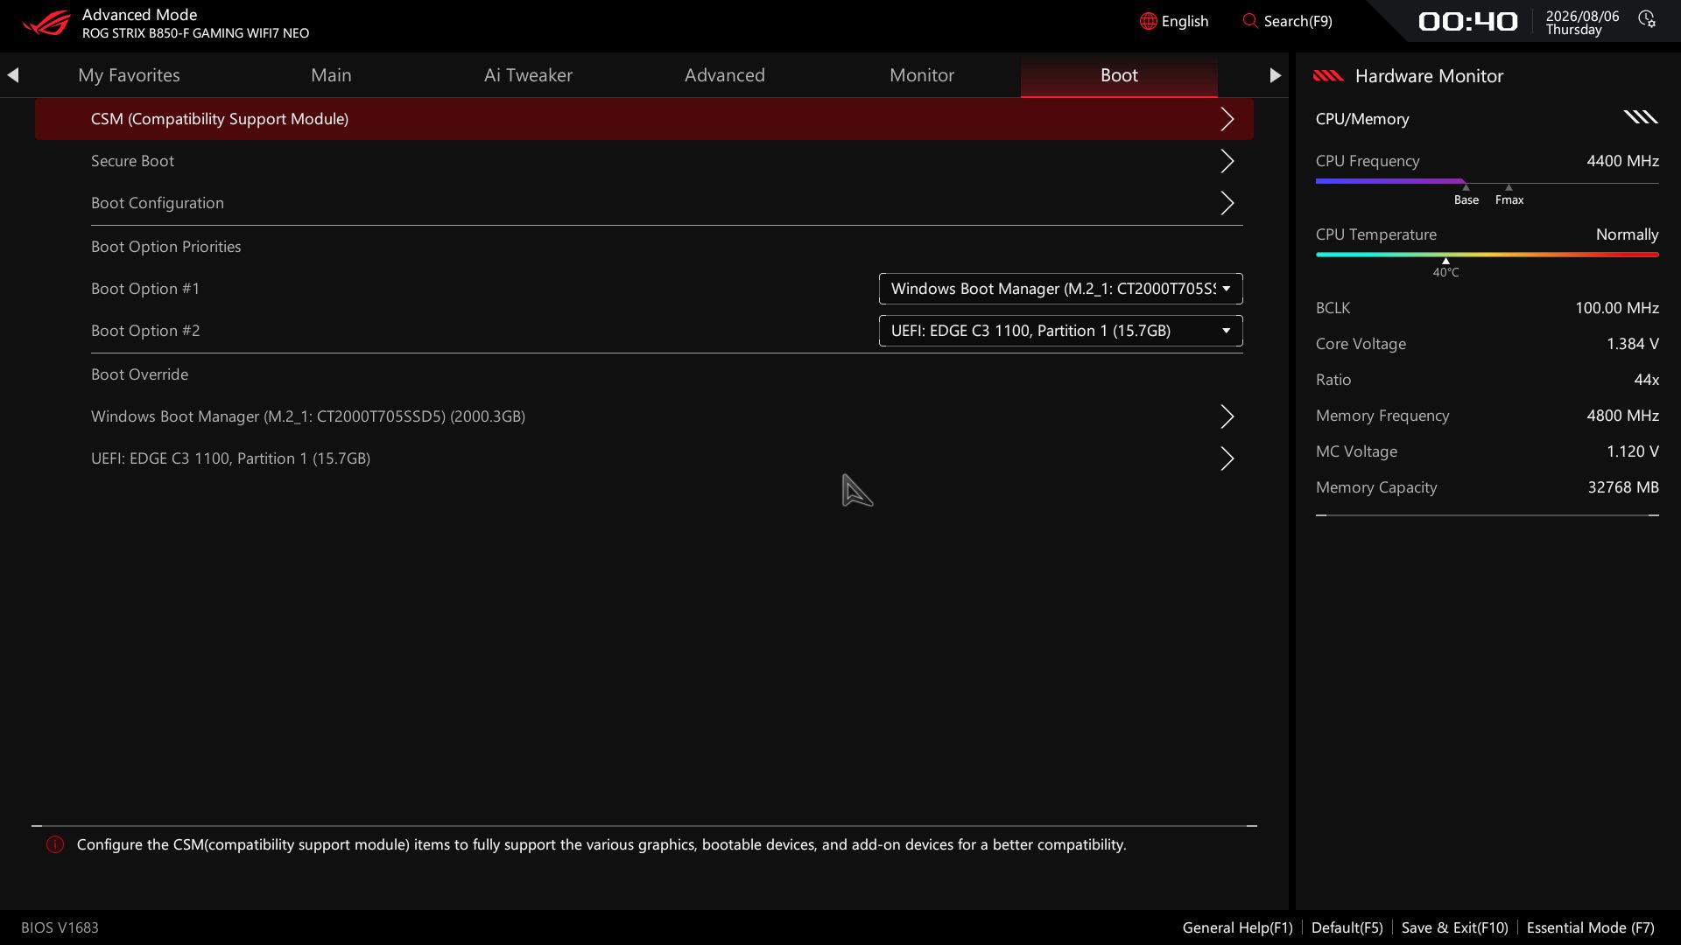
Task: Click the Ratio 44x value
Action: tap(1646, 380)
